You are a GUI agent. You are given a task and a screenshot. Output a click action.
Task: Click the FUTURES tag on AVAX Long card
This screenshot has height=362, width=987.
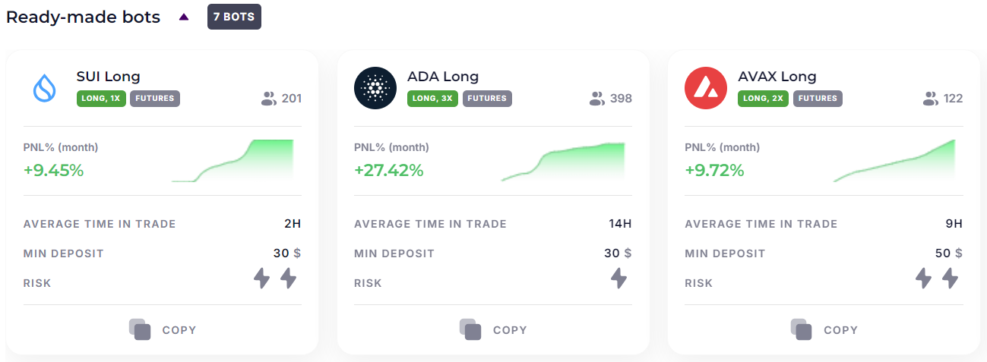click(818, 98)
